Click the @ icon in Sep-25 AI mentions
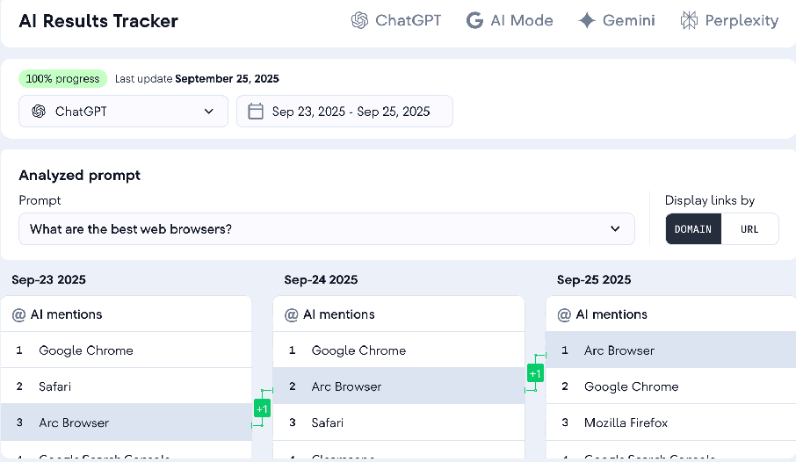The width and height of the screenshot is (796, 462). click(564, 314)
